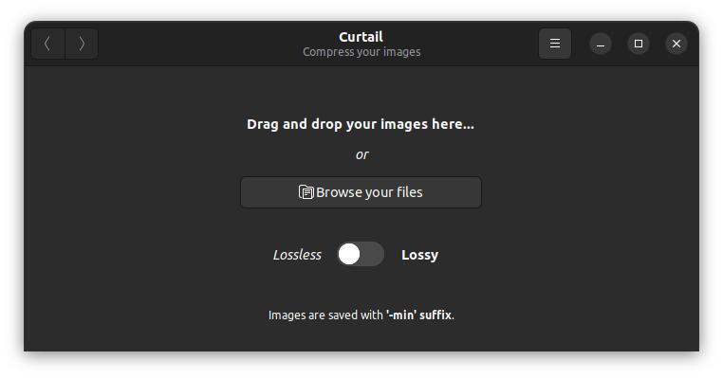Click the 'Compress your images' subtitle
The height and width of the screenshot is (378, 723).
(361, 52)
